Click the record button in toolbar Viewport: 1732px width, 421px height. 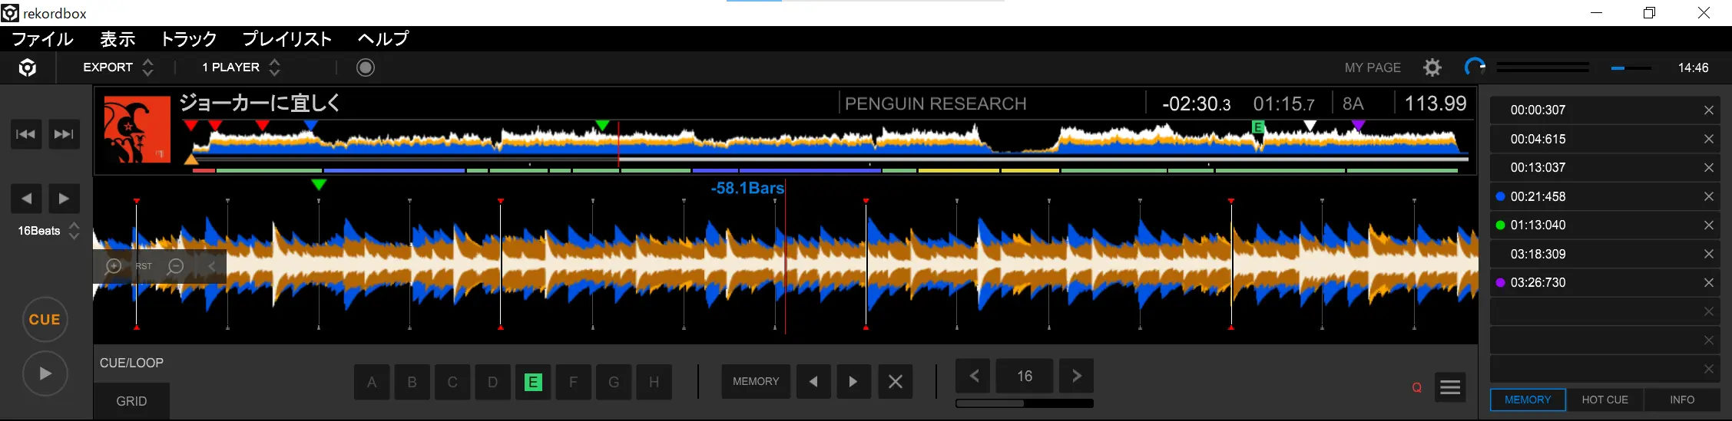coord(366,67)
